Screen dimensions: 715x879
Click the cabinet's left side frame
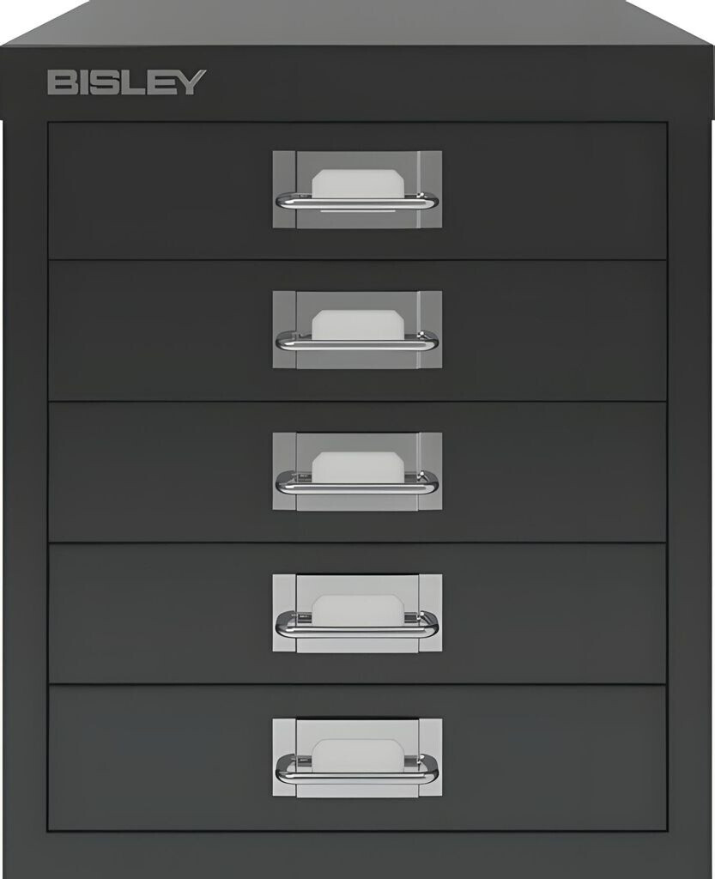pyautogui.click(x=25, y=476)
